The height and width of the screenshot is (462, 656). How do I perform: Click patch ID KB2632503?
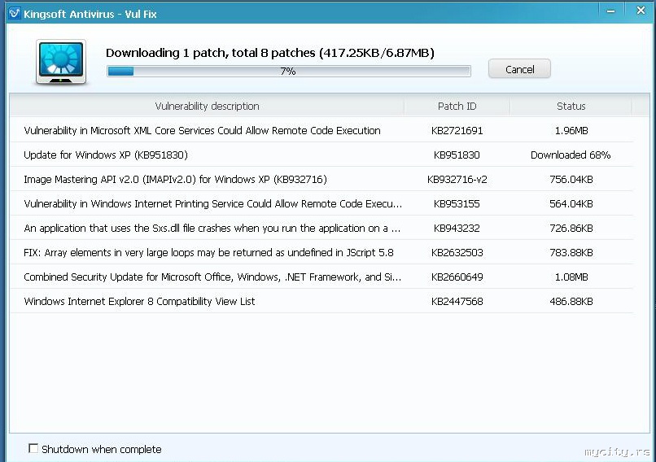[x=457, y=252]
